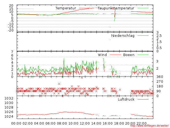Click the 06:00 time axis label
Viewport: 170px width, 128px height.
pos(50,123)
